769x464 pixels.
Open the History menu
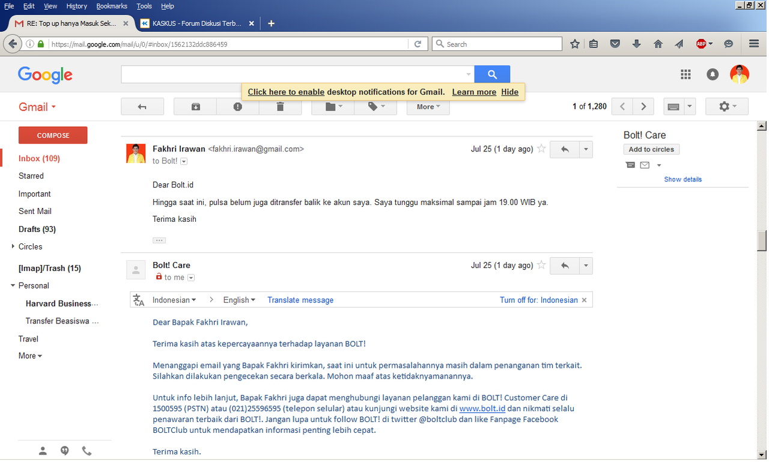(77, 6)
